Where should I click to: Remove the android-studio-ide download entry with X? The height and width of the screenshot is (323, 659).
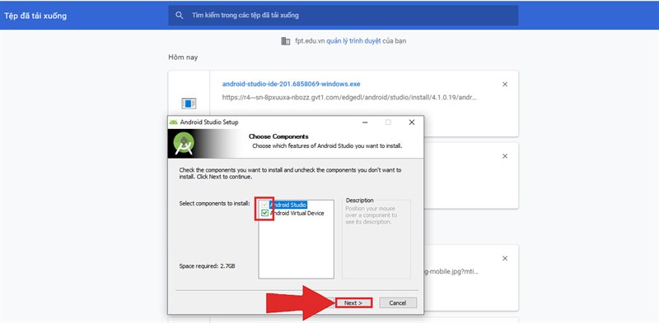505,85
